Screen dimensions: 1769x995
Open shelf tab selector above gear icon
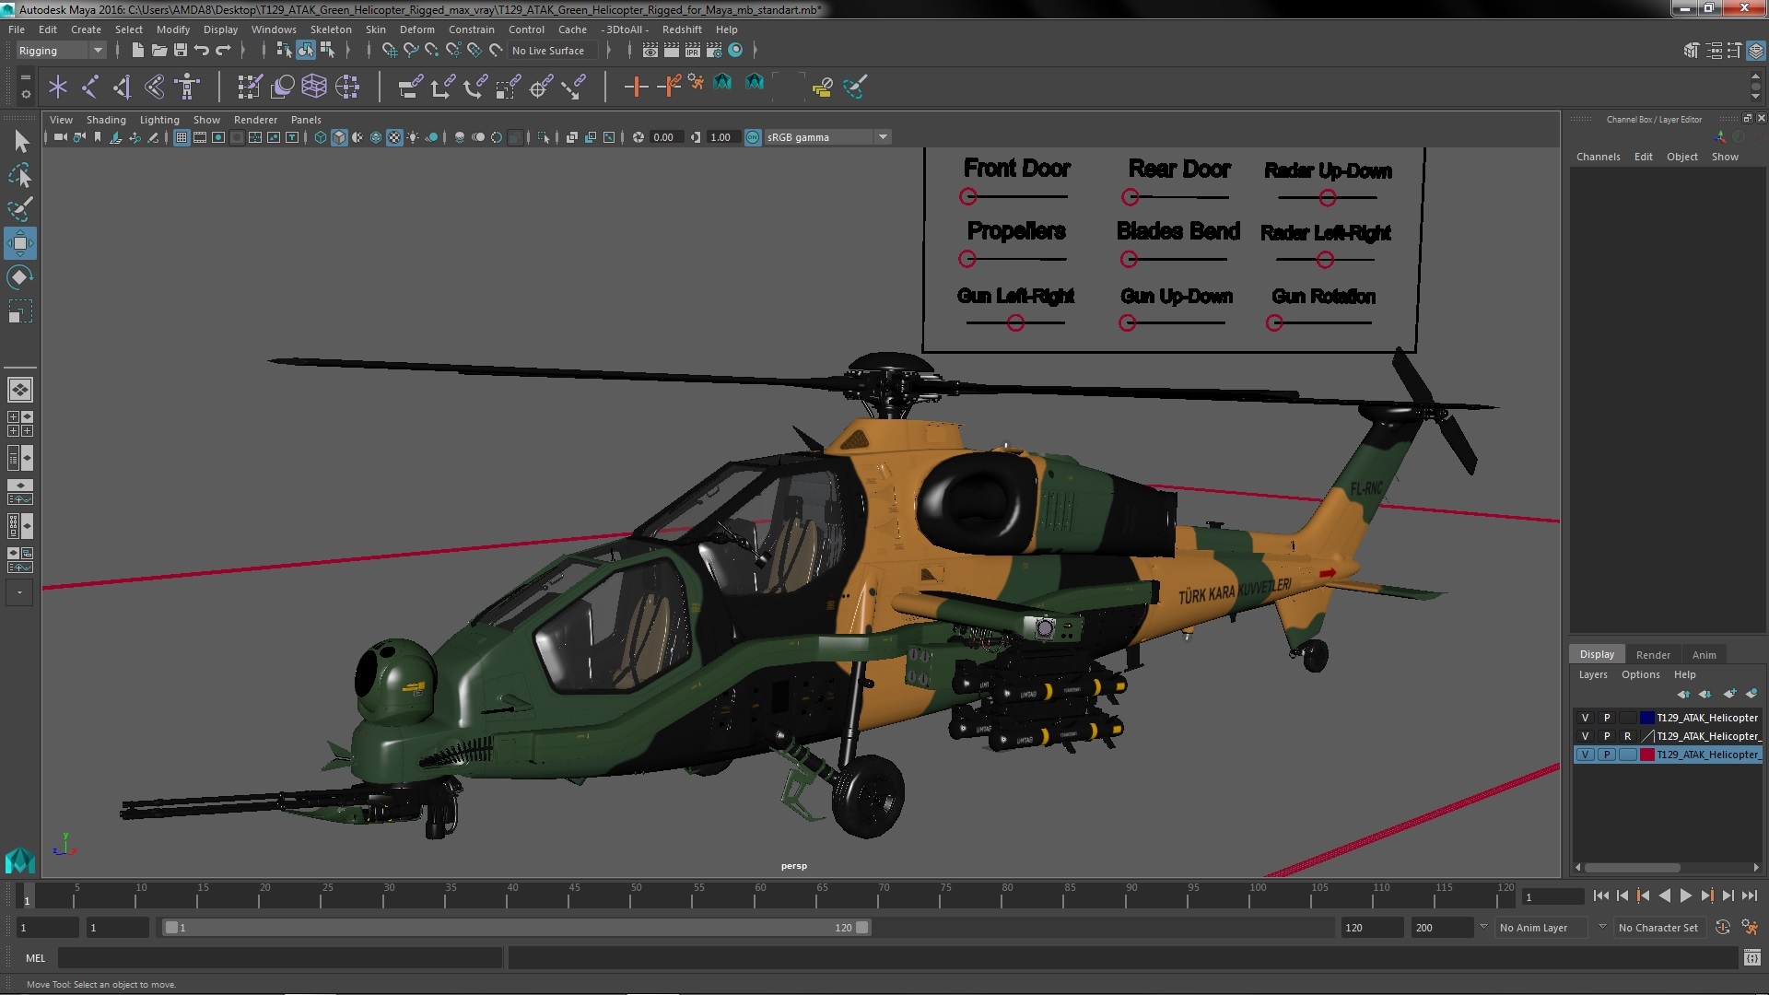25,78
